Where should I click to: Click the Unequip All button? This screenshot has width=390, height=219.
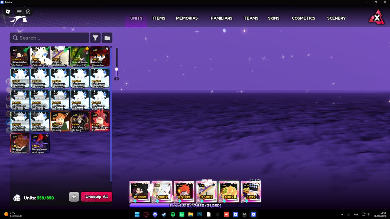(x=97, y=197)
